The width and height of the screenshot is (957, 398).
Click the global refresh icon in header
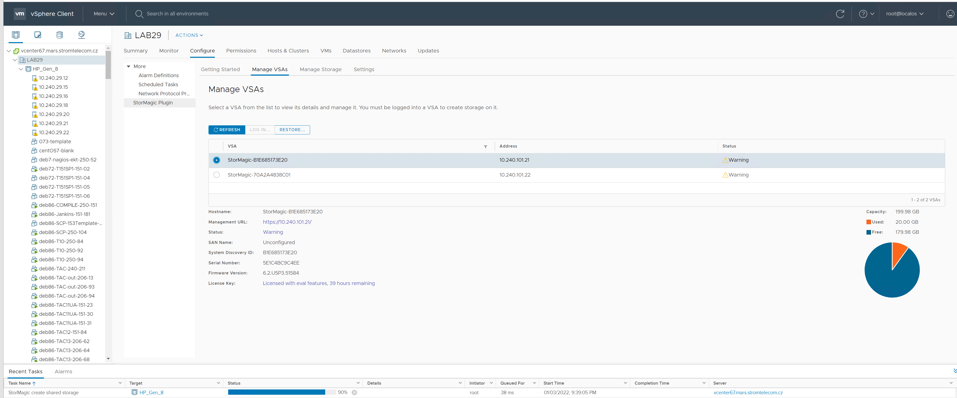point(840,14)
